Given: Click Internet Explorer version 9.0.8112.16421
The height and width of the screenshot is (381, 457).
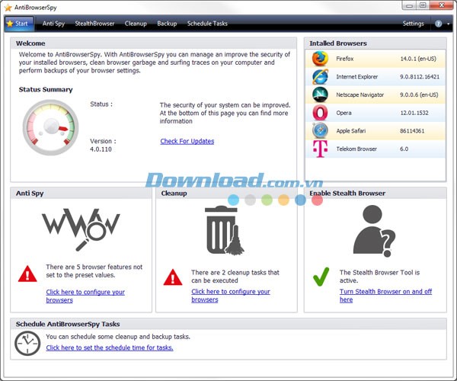Looking at the screenshot, I should coord(420,77).
